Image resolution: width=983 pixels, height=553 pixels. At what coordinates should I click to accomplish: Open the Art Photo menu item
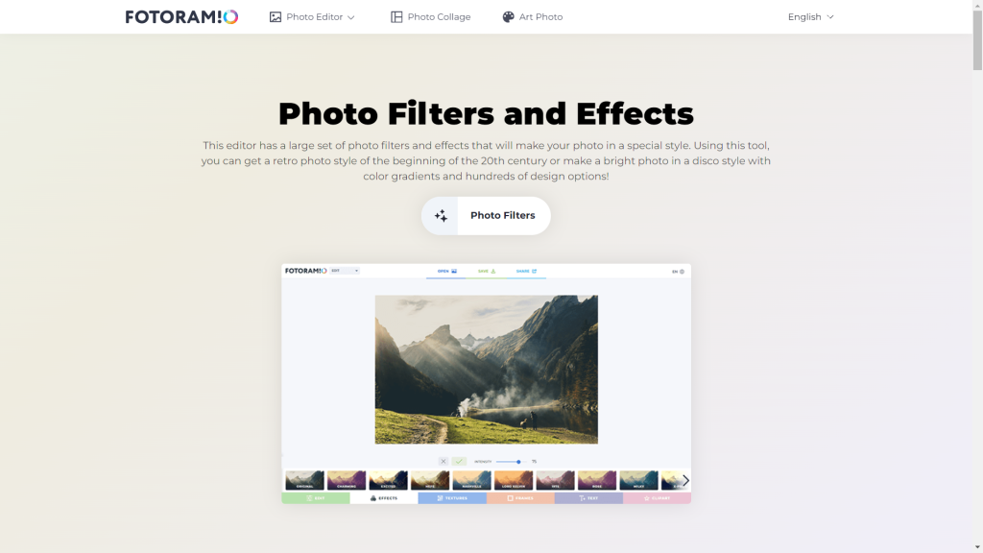point(540,17)
